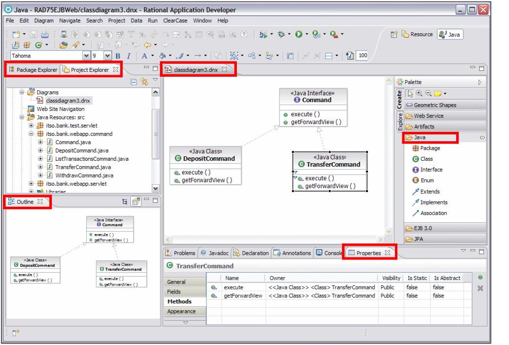Switch to the Console tab
This screenshot has width=509, height=345.
tap(329, 253)
